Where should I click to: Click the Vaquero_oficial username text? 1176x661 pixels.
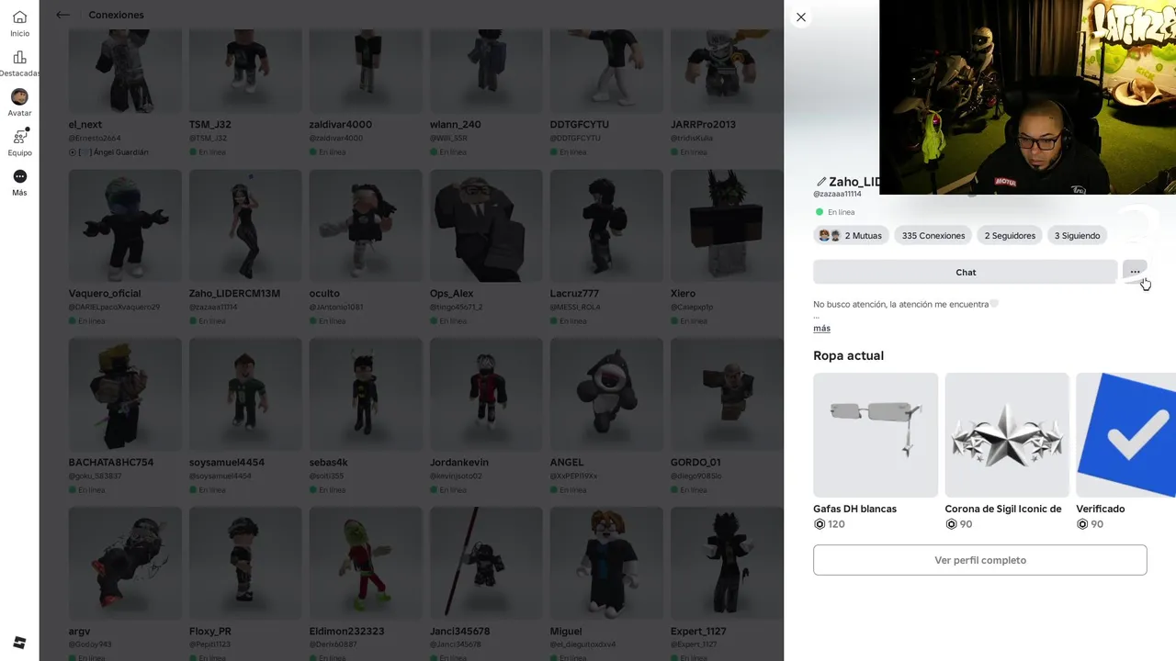(105, 294)
